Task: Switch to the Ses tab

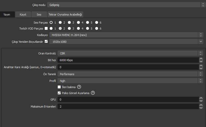Action: pos(39,15)
